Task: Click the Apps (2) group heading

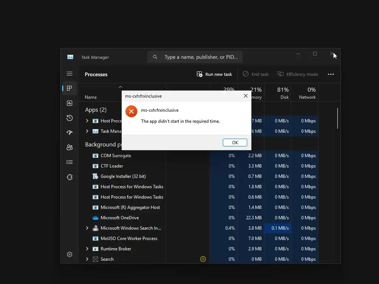Action: (x=96, y=110)
